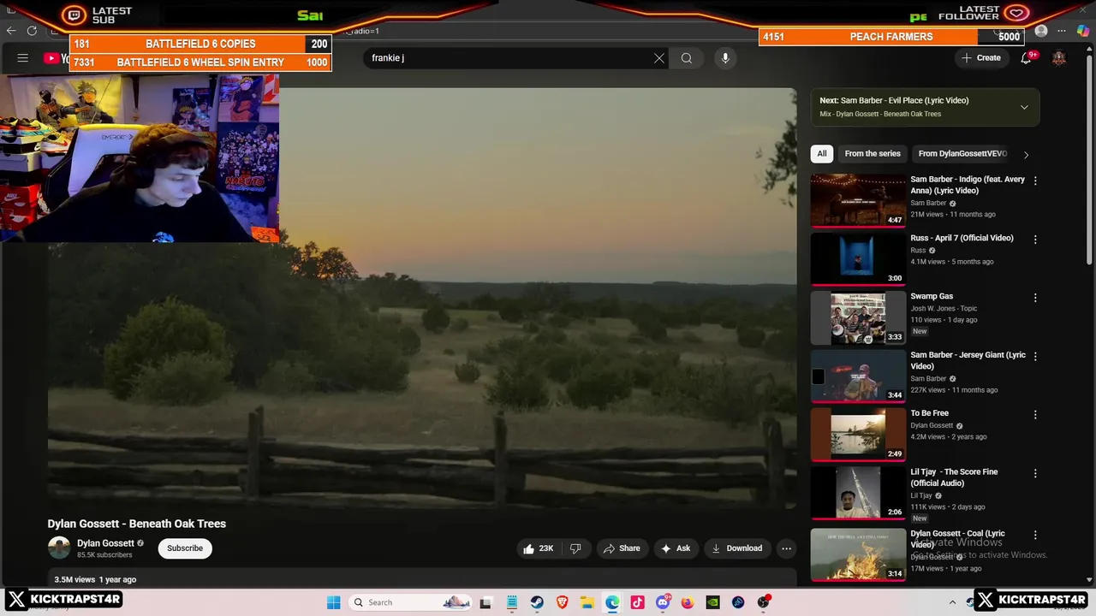Open Dylan Gossett Coal lyric video thumbnail
Image resolution: width=1096 pixels, height=616 pixels.
[858, 554]
